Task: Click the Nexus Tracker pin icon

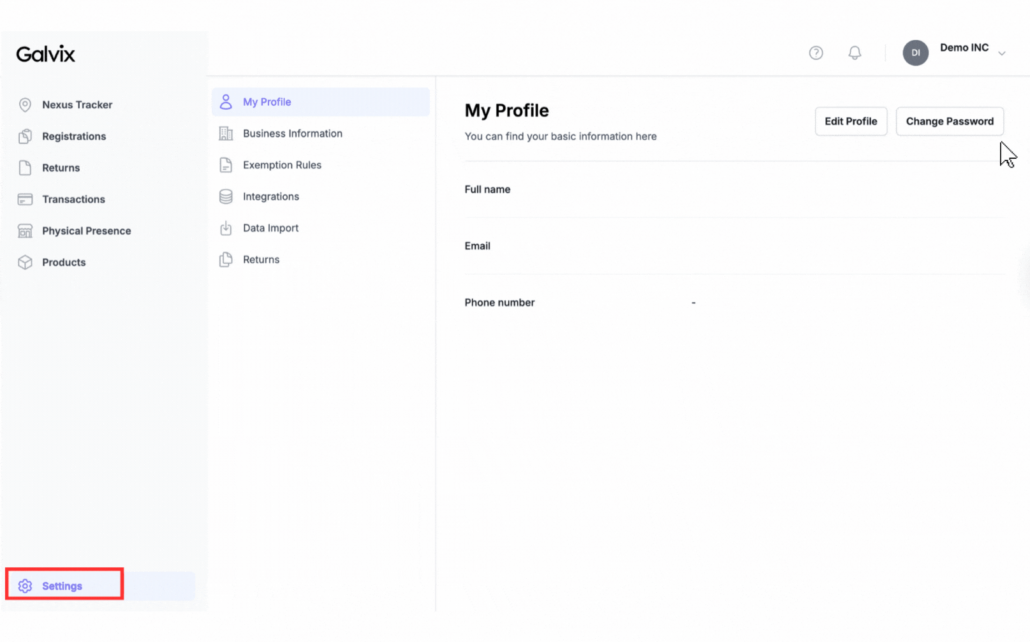Action: 25,105
